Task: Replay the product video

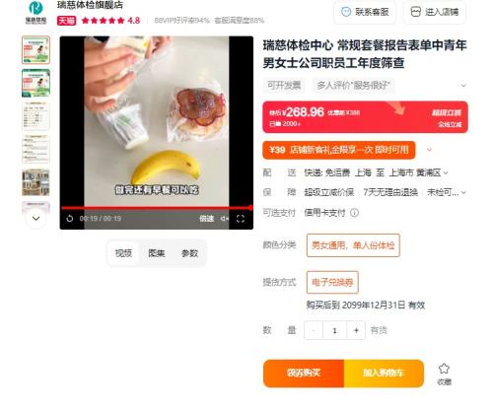Action: (69, 219)
